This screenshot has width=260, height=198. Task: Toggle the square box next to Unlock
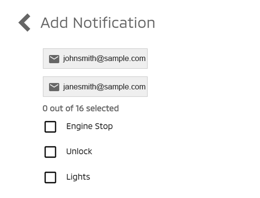pos(50,152)
